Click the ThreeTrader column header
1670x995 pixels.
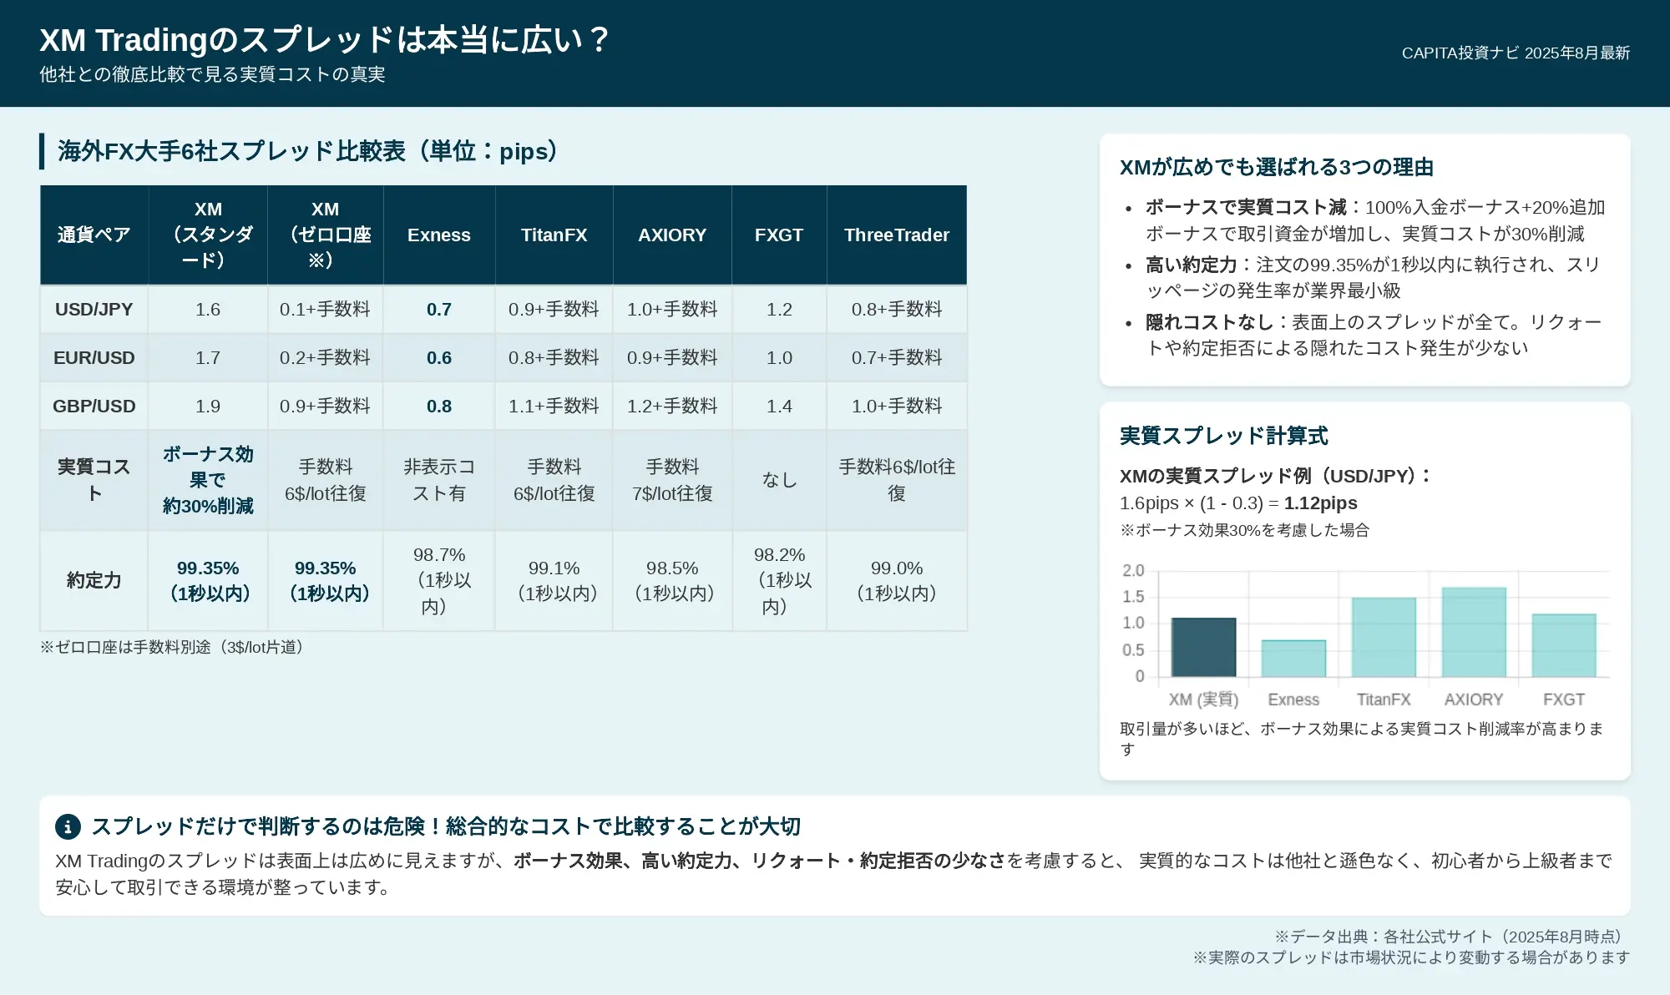pos(897,235)
